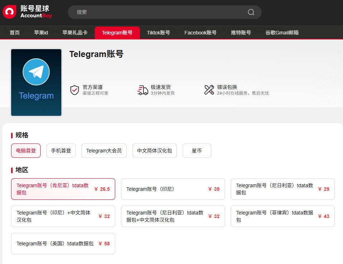Click the search magnifier icon
Image resolution: width=343 pixels, height=264 pixels.
(251, 12)
